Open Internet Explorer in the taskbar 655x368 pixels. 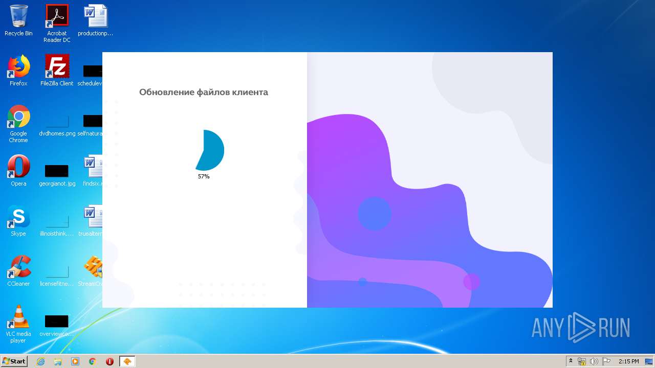pos(40,361)
